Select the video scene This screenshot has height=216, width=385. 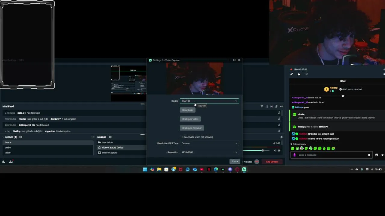(x=48, y=153)
